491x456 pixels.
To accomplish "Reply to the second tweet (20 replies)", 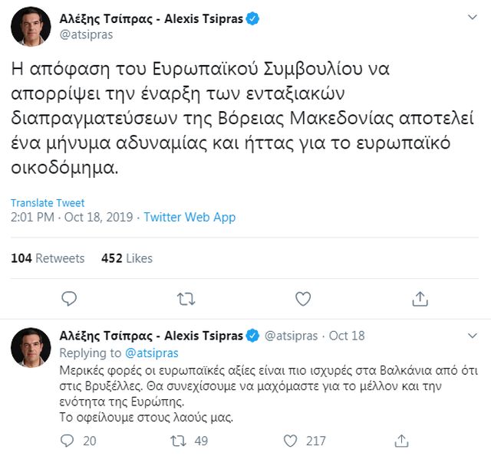I will click(x=68, y=441).
